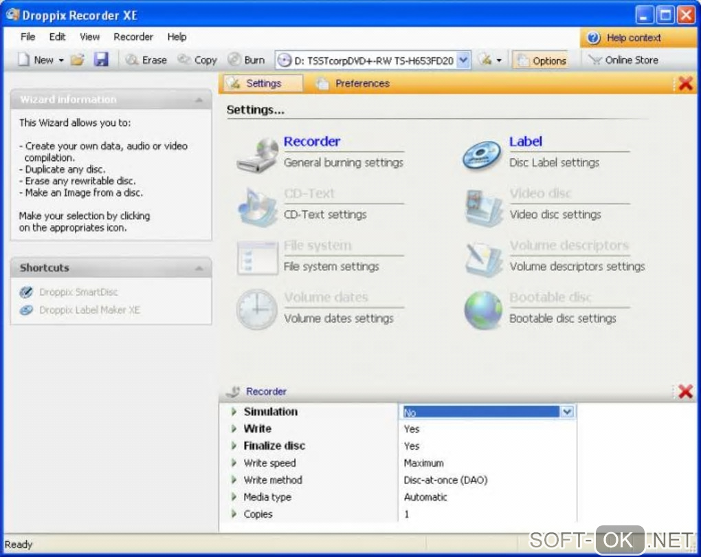
Task: Close the Settings panel with red X
Action: pos(685,83)
